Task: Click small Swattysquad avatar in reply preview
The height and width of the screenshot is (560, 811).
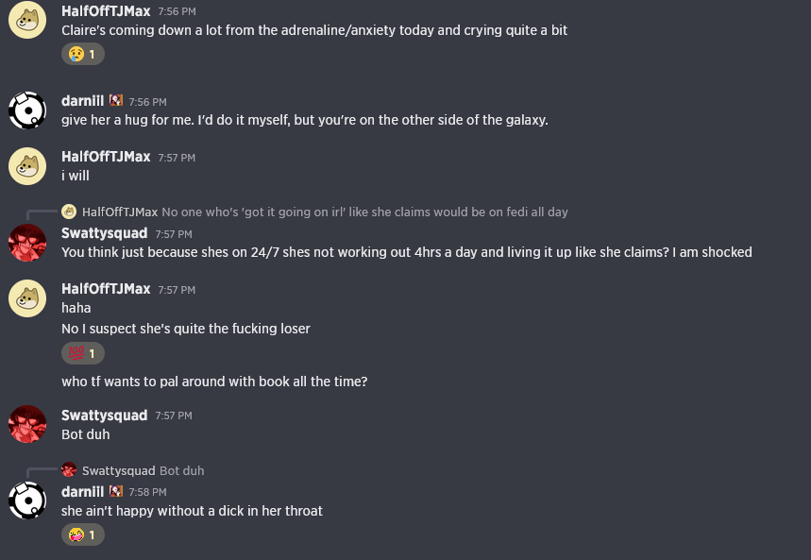Action: point(69,470)
